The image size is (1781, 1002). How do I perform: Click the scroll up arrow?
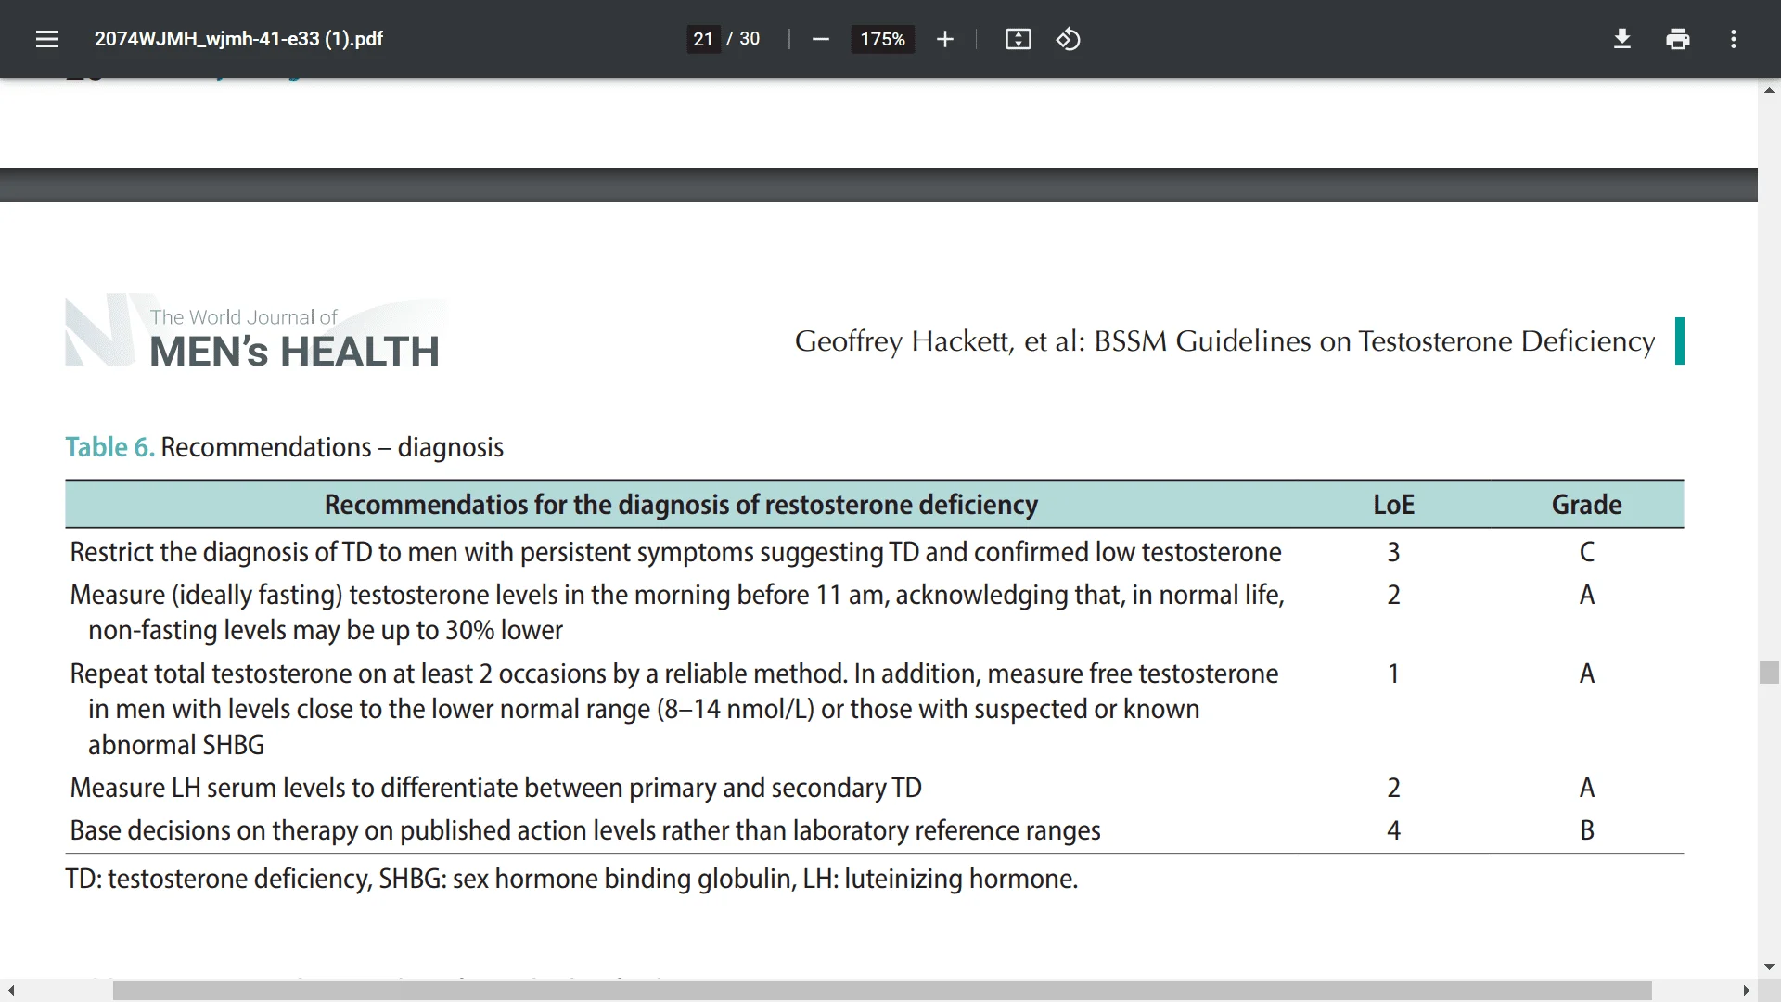click(x=1769, y=90)
